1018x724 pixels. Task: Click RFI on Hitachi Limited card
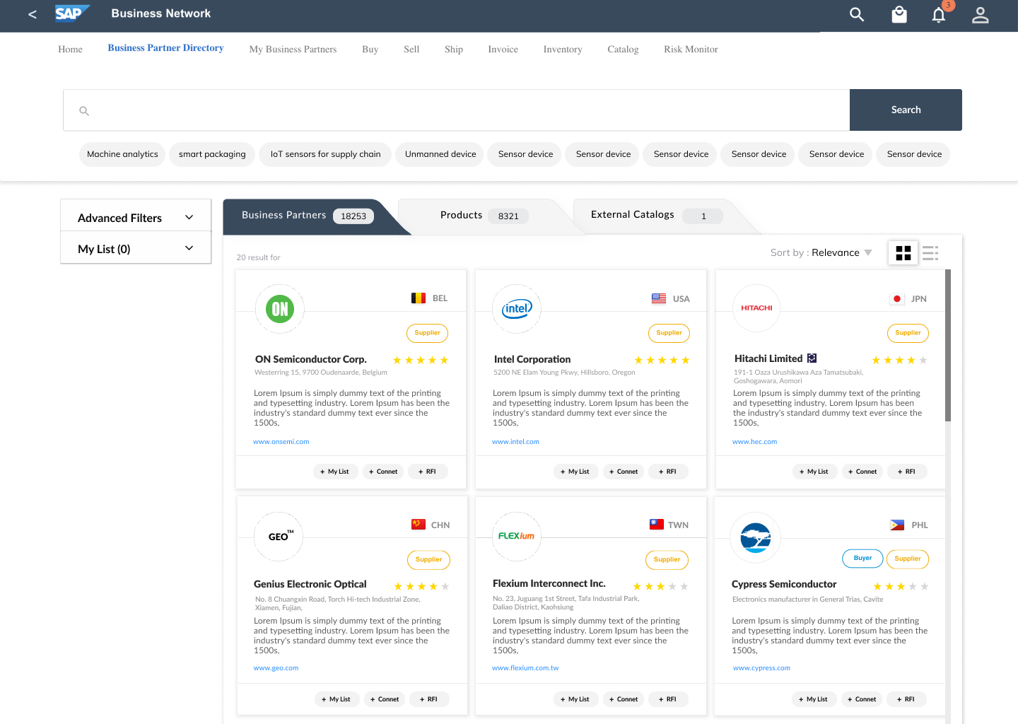pos(907,472)
